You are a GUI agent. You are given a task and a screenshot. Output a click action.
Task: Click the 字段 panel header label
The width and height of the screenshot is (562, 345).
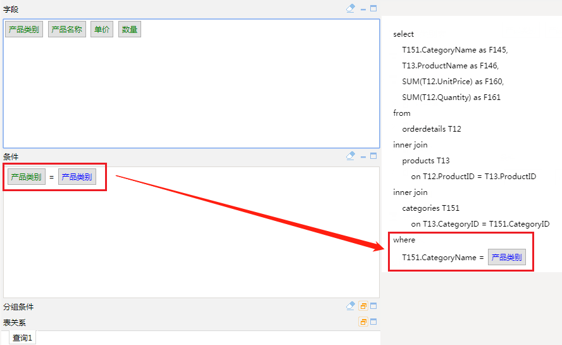coord(11,9)
